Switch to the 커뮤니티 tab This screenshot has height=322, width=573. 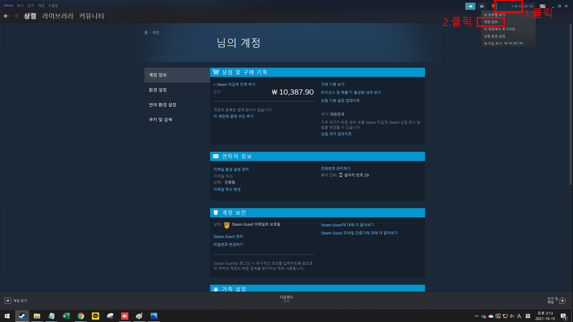coord(91,16)
